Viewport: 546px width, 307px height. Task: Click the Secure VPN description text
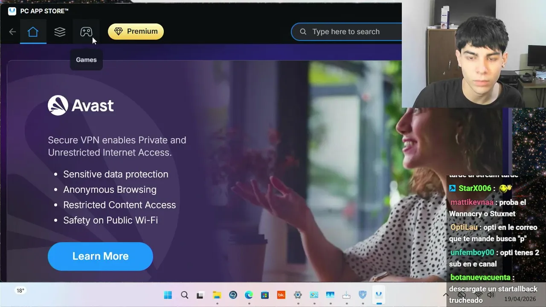[x=117, y=146]
